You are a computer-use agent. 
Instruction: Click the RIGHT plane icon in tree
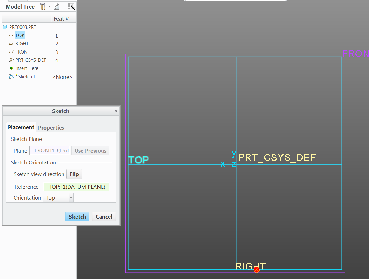point(11,43)
